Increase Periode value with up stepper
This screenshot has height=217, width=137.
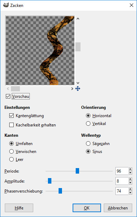(130, 169)
